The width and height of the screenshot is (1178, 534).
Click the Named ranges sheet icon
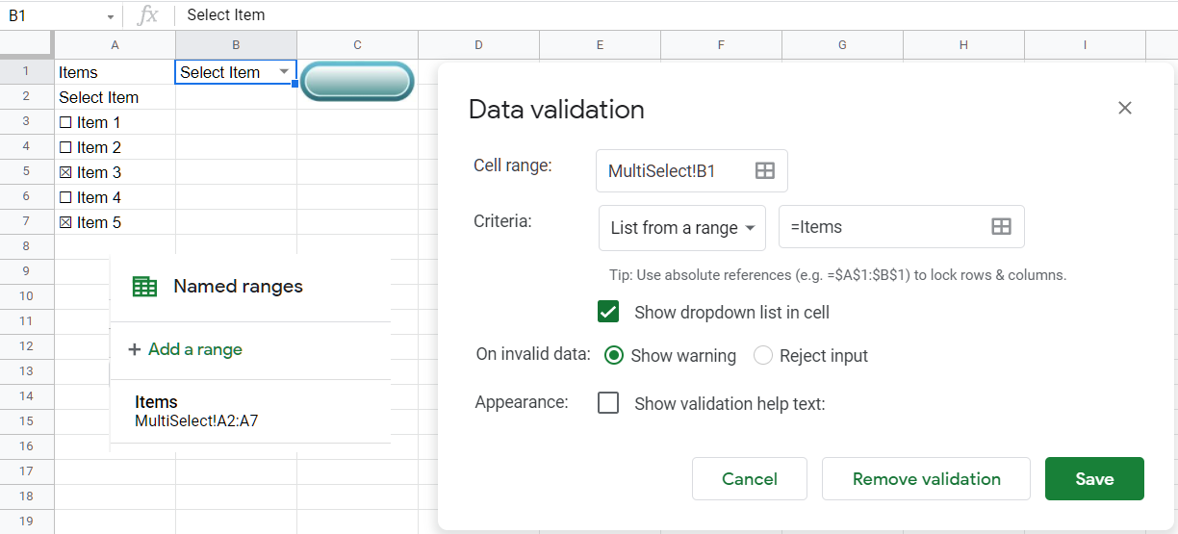[x=144, y=287]
